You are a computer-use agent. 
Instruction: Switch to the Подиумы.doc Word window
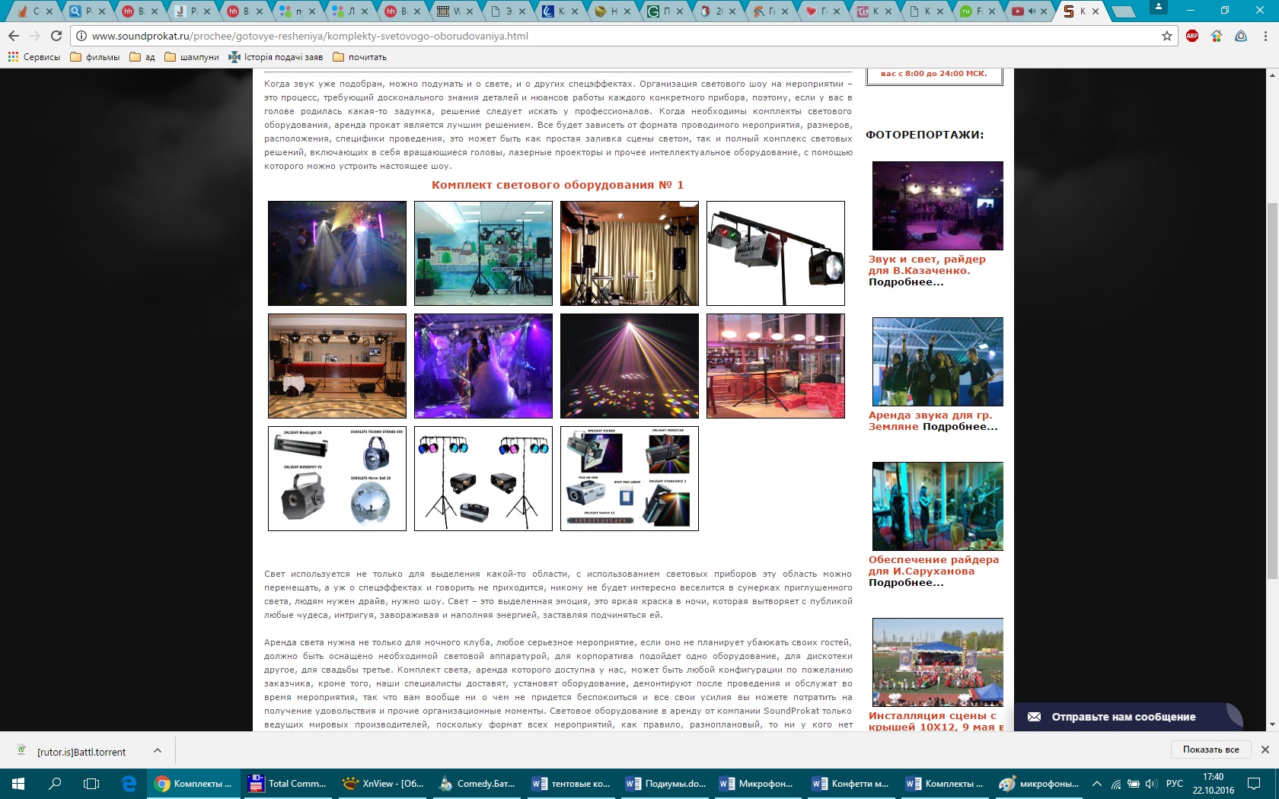tap(666, 783)
